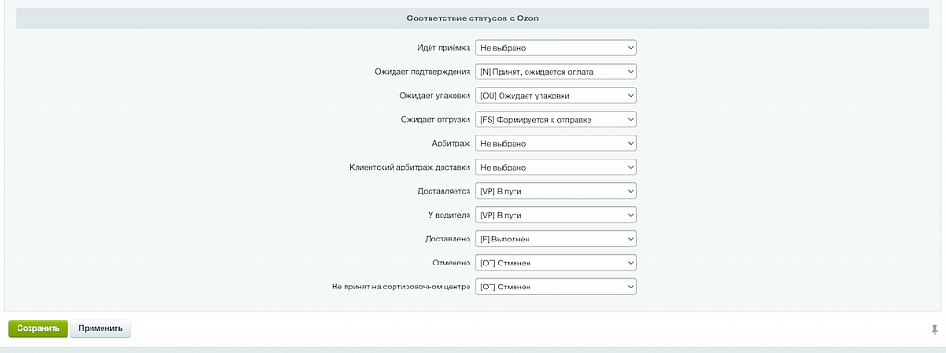Click the Доставлено field label

click(x=447, y=239)
